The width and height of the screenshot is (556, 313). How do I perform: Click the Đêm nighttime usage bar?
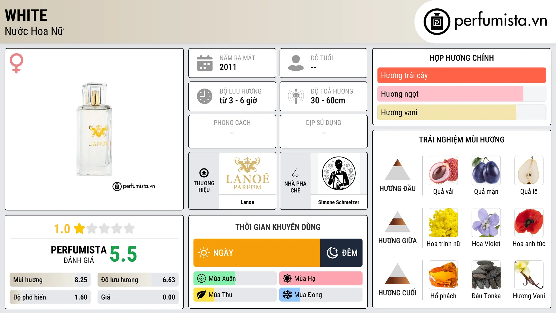[x=342, y=253]
